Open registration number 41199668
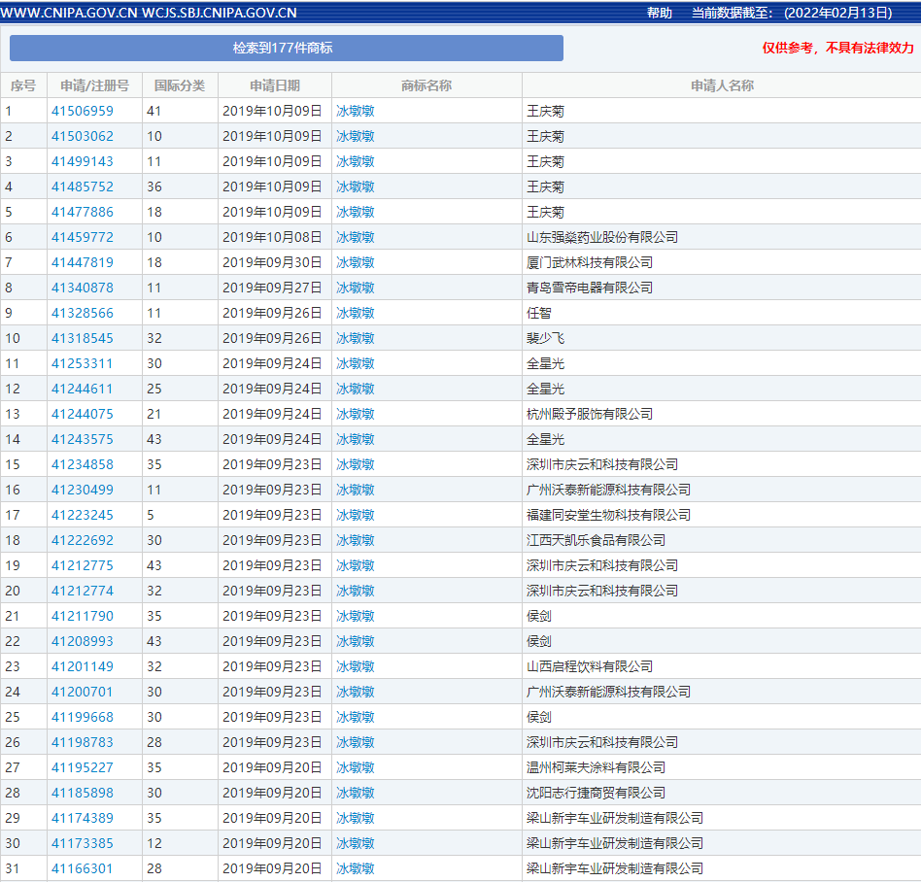The height and width of the screenshot is (882, 921). (83, 717)
